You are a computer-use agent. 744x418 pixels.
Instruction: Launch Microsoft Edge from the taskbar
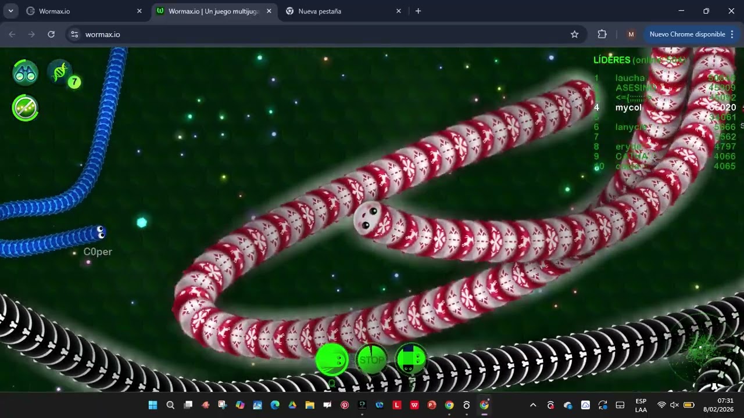click(275, 405)
